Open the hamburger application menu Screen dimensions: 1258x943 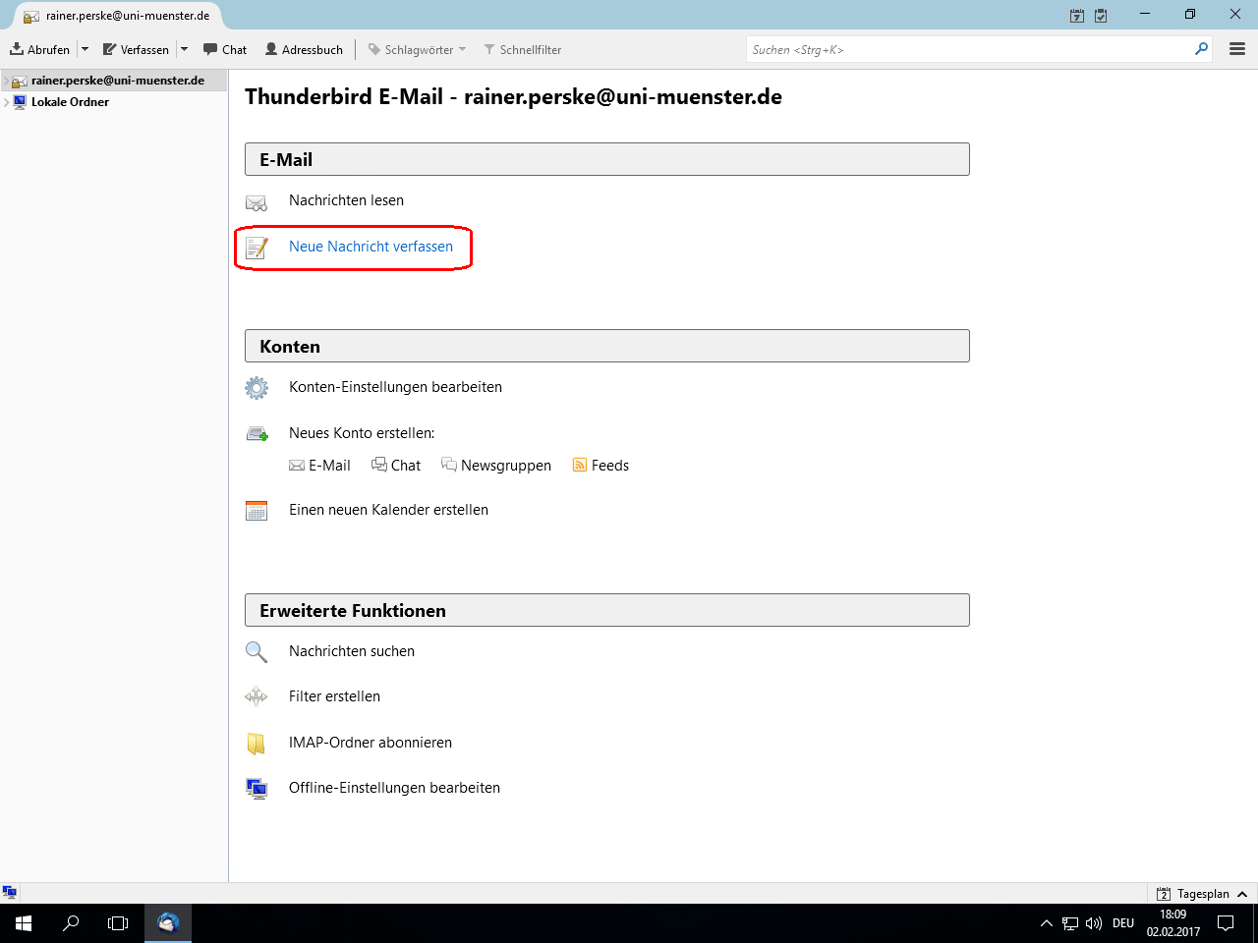[x=1237, y=49]
